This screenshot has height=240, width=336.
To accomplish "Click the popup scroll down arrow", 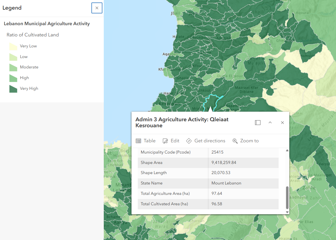I will point(287,212).
